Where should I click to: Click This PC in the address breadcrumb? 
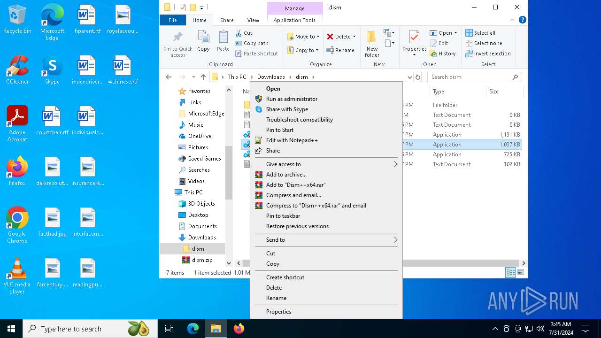point(237,77)
